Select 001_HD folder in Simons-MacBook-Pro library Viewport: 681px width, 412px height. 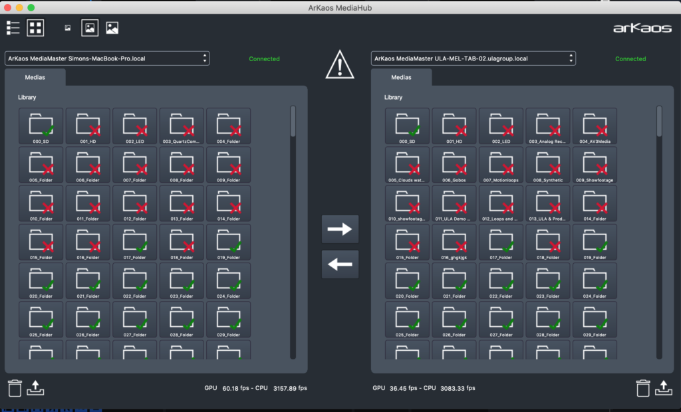coord(88,126)
